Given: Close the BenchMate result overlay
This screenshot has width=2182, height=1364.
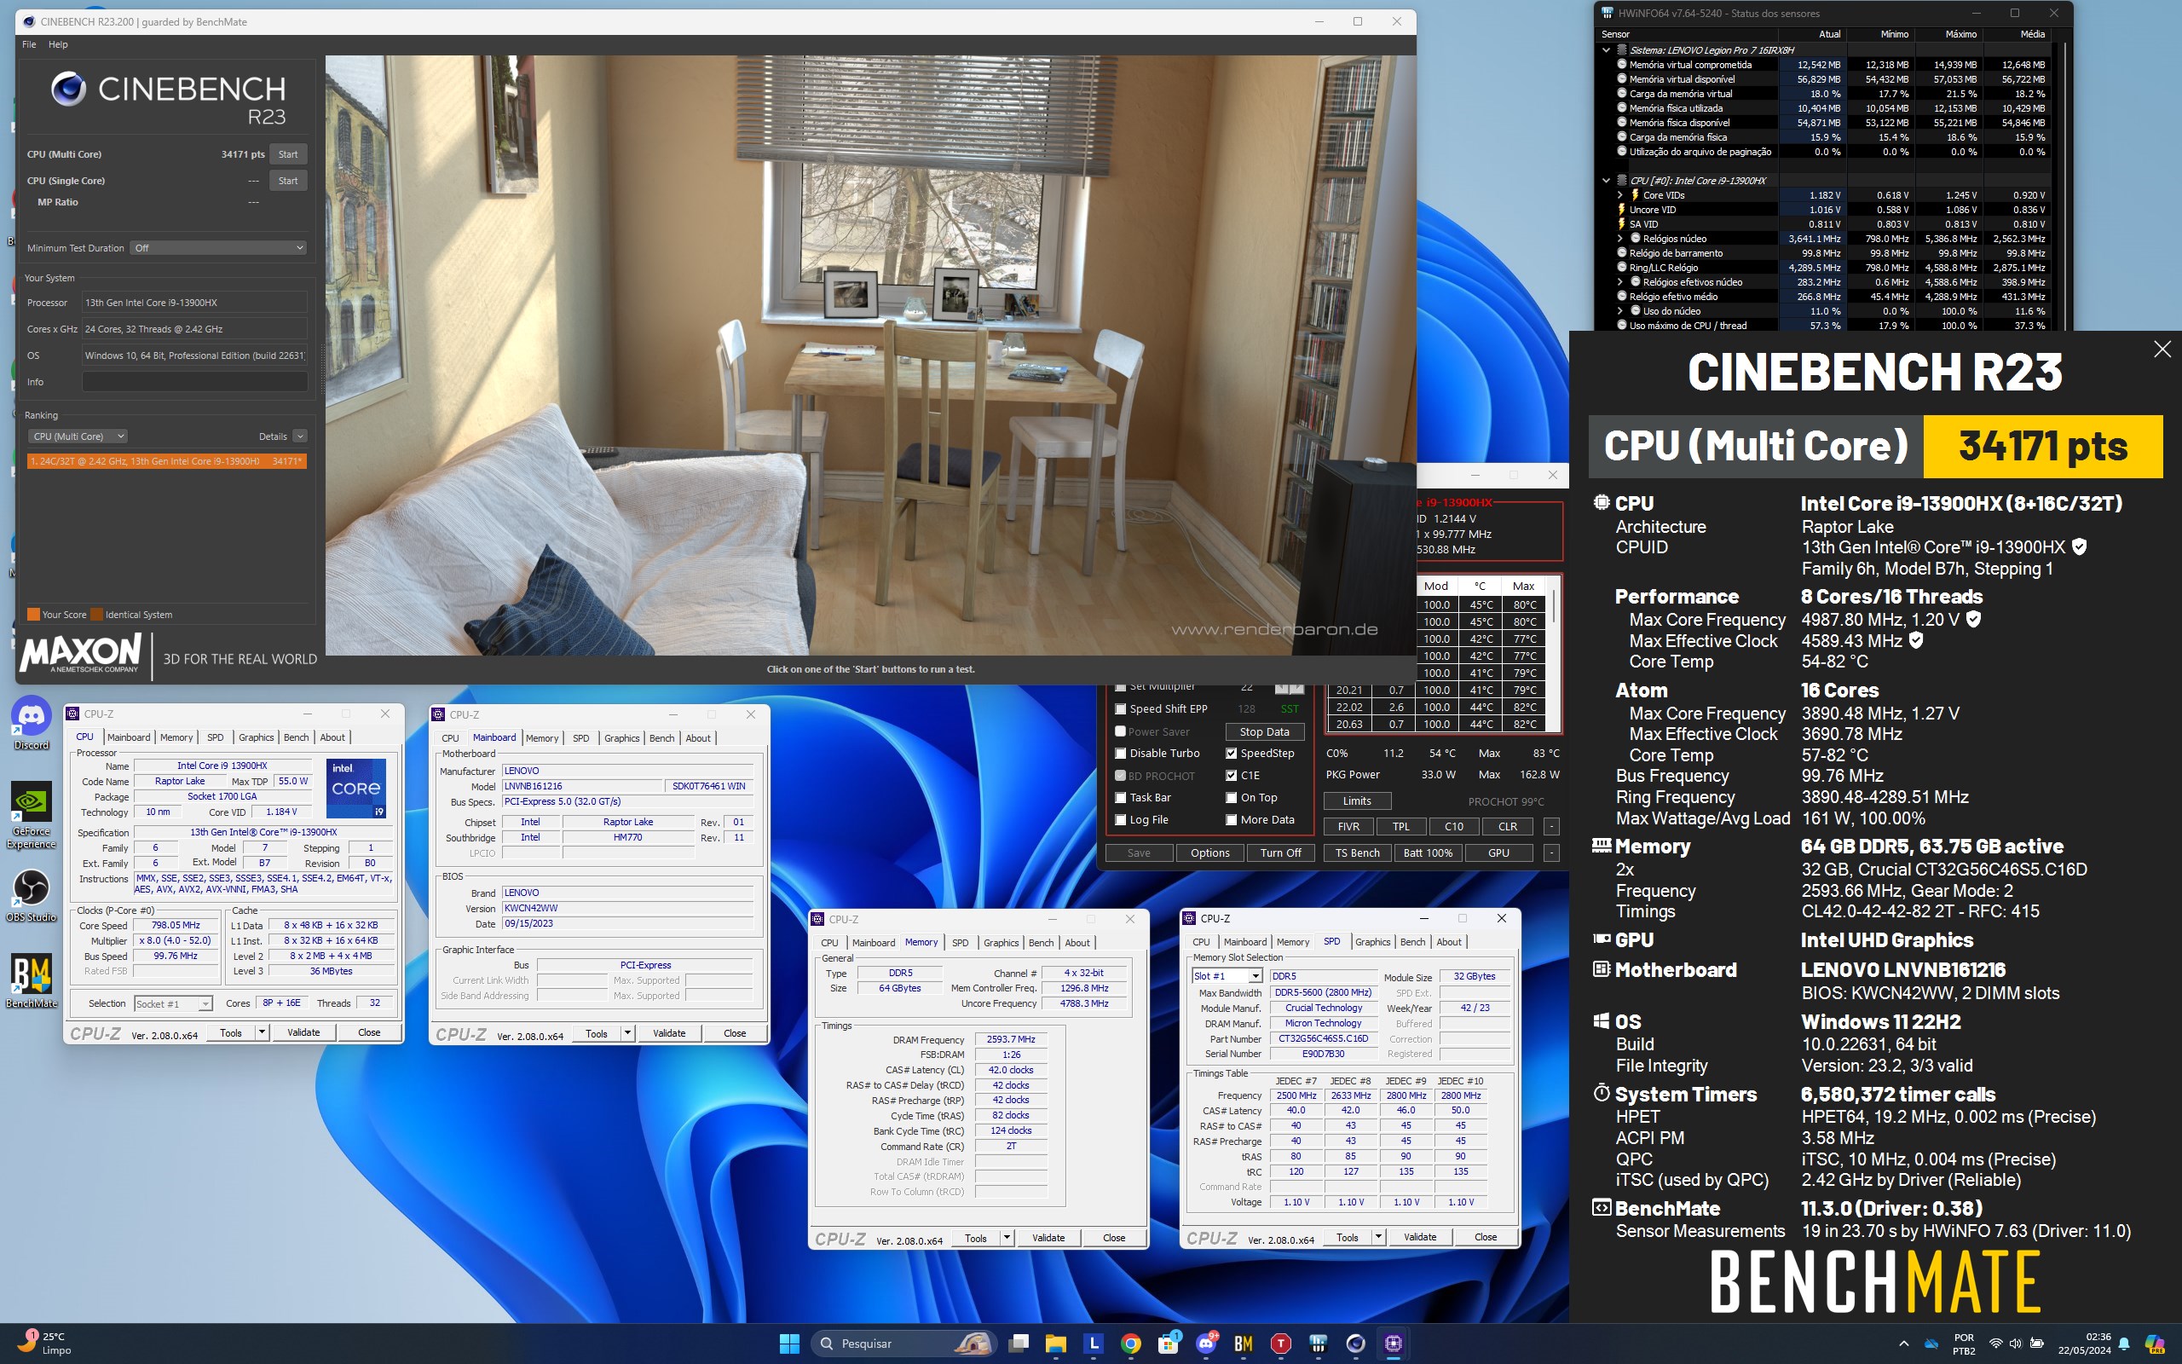Looking at the screenshot, I should point(2162,350).
